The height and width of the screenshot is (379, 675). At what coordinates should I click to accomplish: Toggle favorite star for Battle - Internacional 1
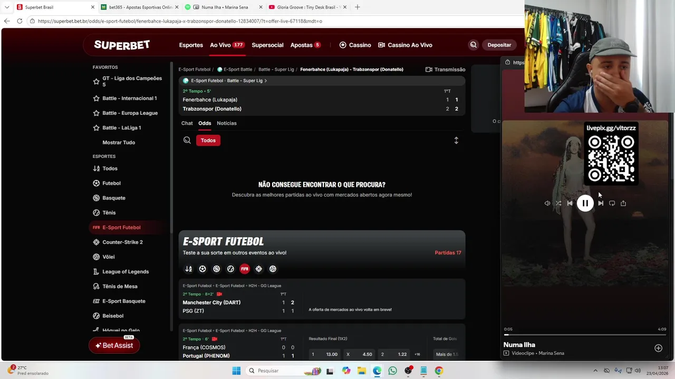coord(96,98)
